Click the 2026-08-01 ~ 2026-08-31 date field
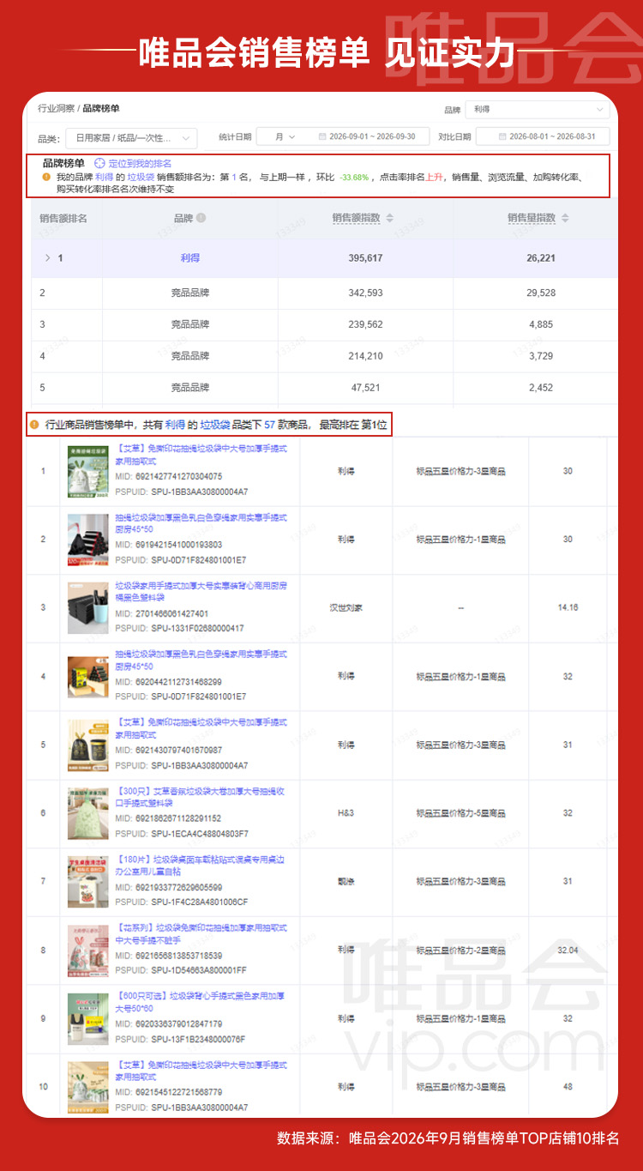The width and height of the screenshot is (643, 1171). coord(543,136)
